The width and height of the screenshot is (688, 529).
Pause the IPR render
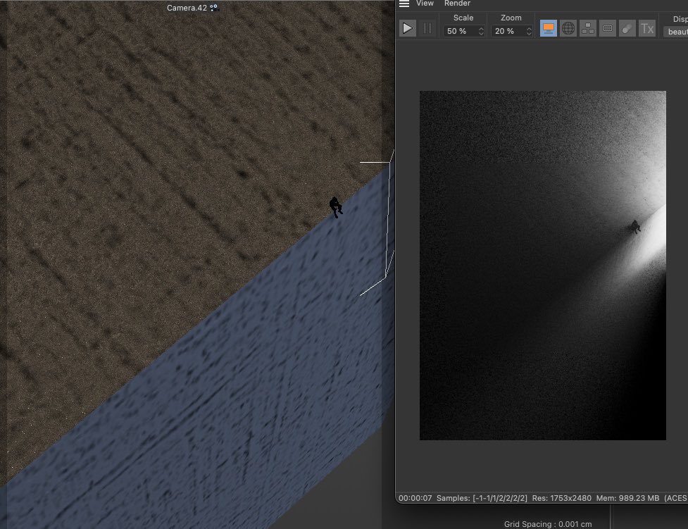[x=427, y=29]
